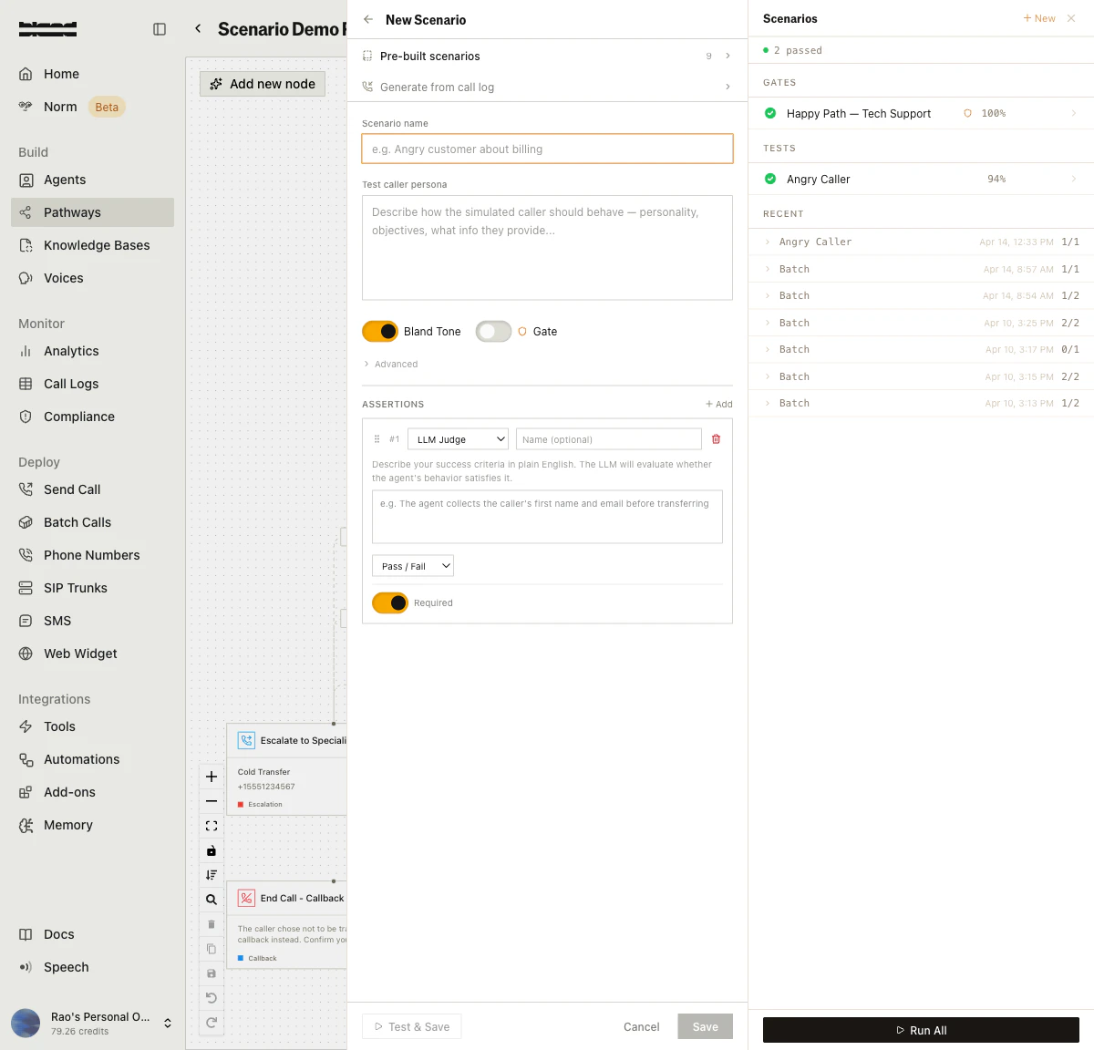The width and height of the screenshot is (1094, 1050).
Task: Open the Pass / Fail dropdown
Action: pos(412,565)
